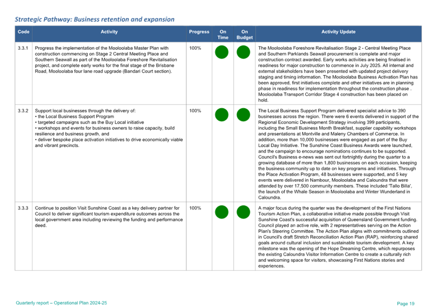Click the Quarterly report footer text
436x308 pixels.
(x=61, y=303)
